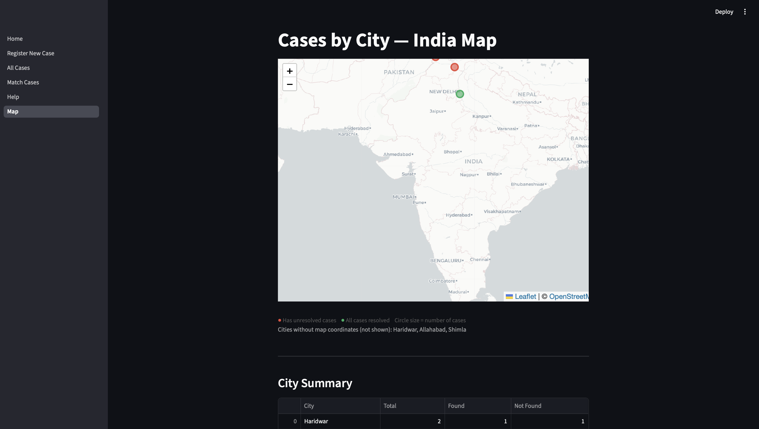Click the Not Found column header
759x429 pixels.
click(x=527, y=406)
